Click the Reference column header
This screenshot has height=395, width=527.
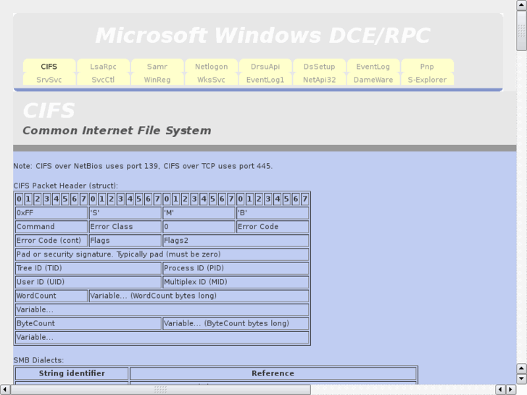[x=273, y=373]
